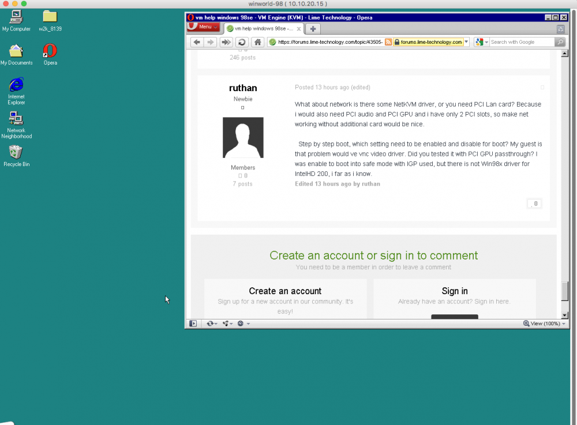Click the scrollbar up arrow

[x=564, y=54]
